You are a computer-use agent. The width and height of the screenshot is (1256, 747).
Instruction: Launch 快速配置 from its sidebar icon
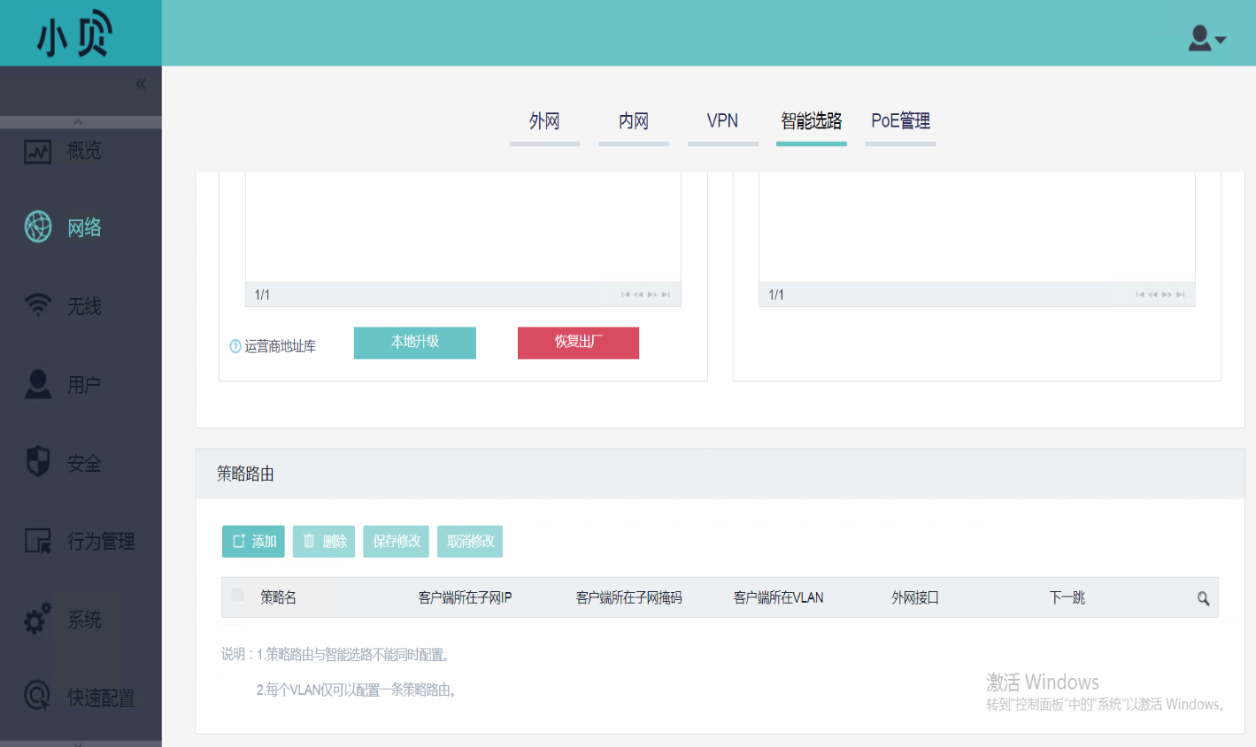[x=37, y=696]
